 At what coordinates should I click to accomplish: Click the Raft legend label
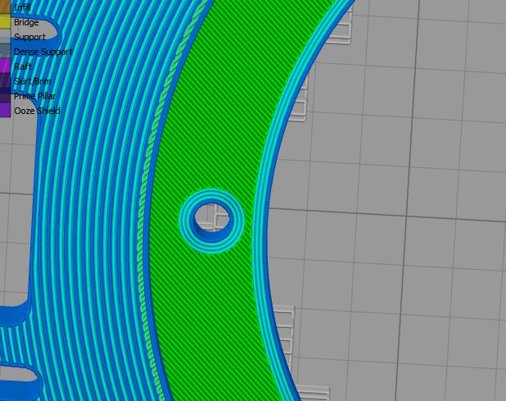(x=23, y=66)
